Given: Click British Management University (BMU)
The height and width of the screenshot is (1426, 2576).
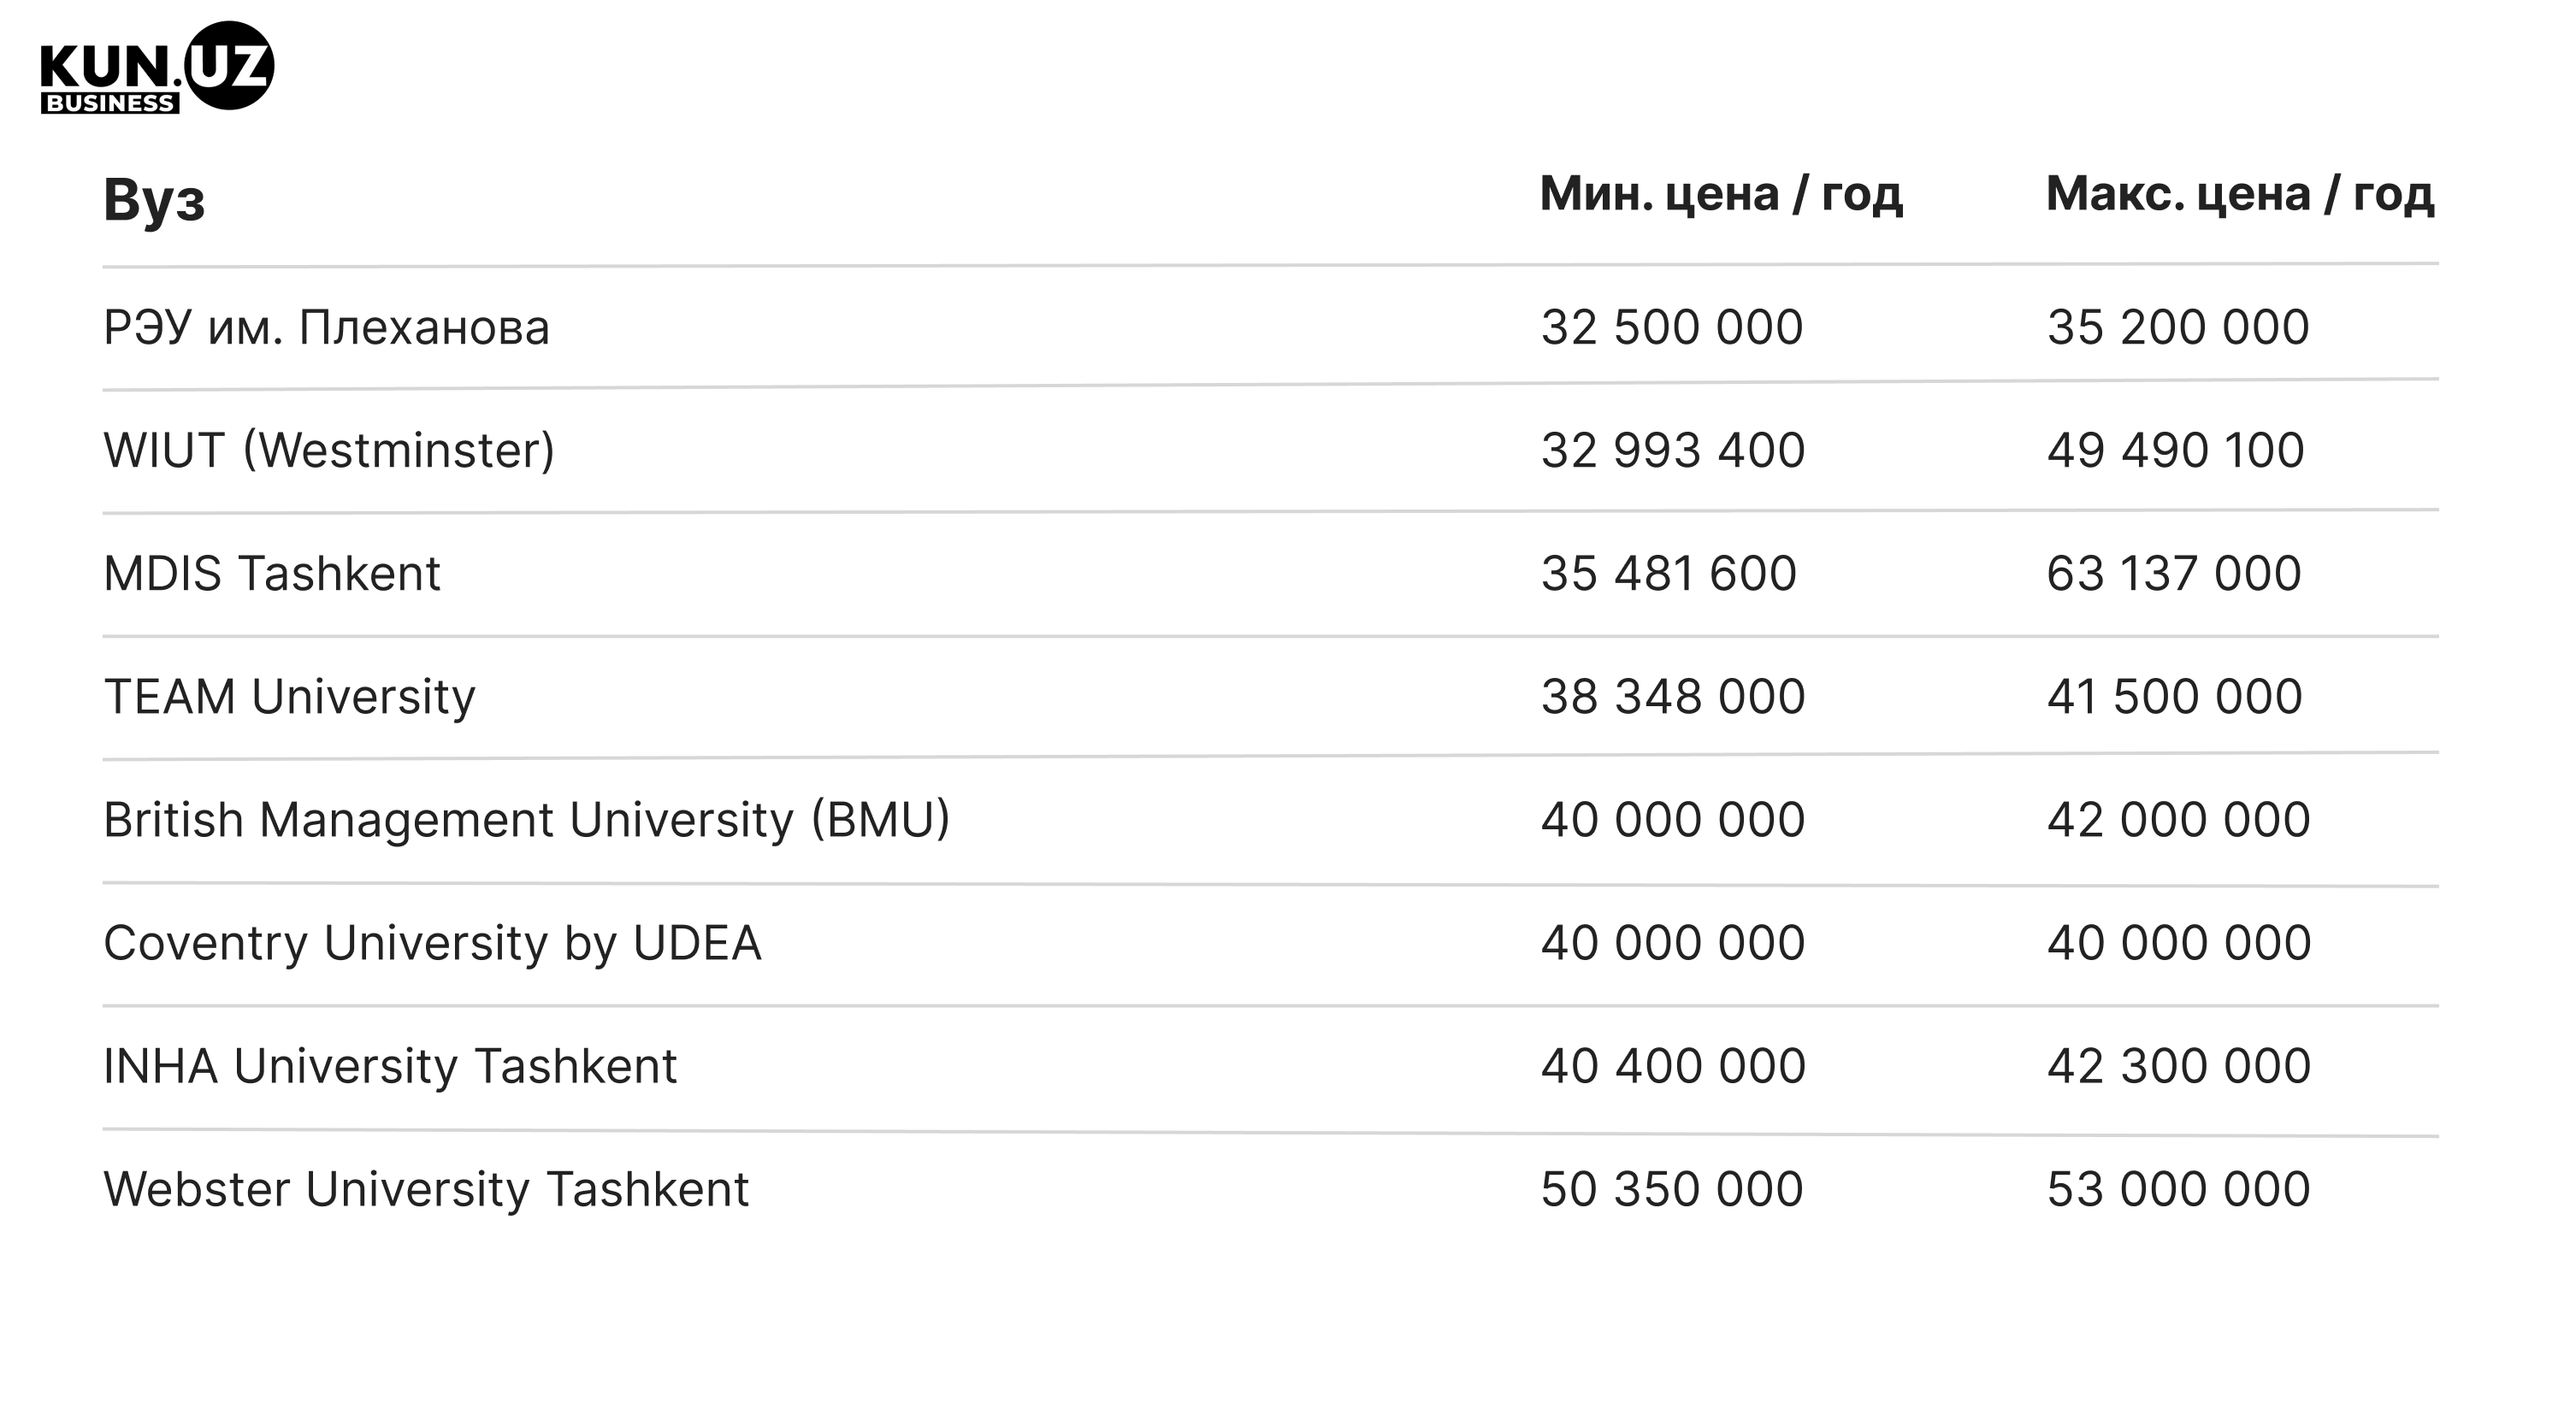Looking at the screenshot, I should [527, 821].
